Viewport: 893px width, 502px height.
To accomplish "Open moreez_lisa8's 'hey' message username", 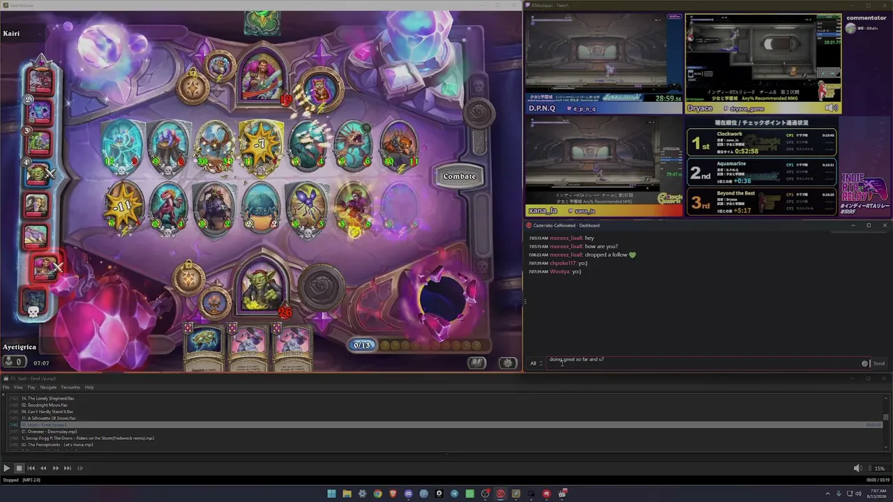I will point(566,238).
